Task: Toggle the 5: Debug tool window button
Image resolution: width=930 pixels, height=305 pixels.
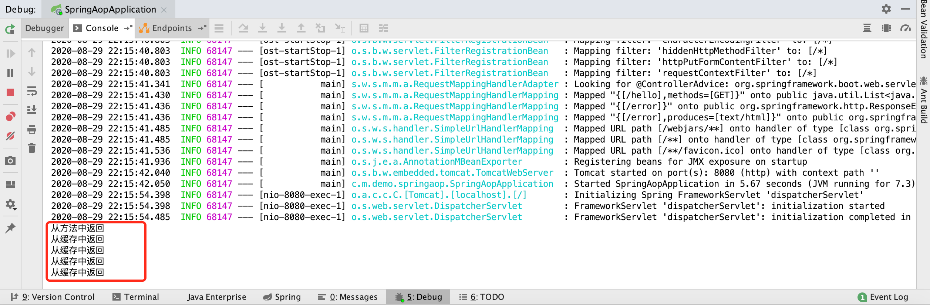Action: pos(418,297)
